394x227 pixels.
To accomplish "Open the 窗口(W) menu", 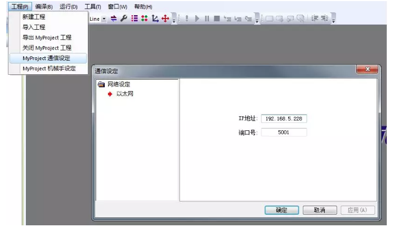I will point(117,7).
